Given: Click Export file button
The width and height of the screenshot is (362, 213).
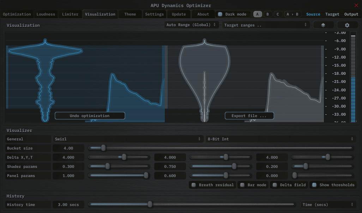Looking at the screenshot, I should pyautogui.click(x=249, y=116).
